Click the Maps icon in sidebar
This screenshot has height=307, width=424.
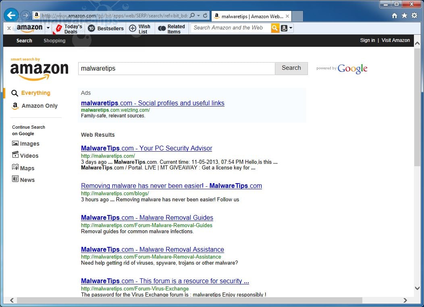pyautogui.click(x=15, y=167)
